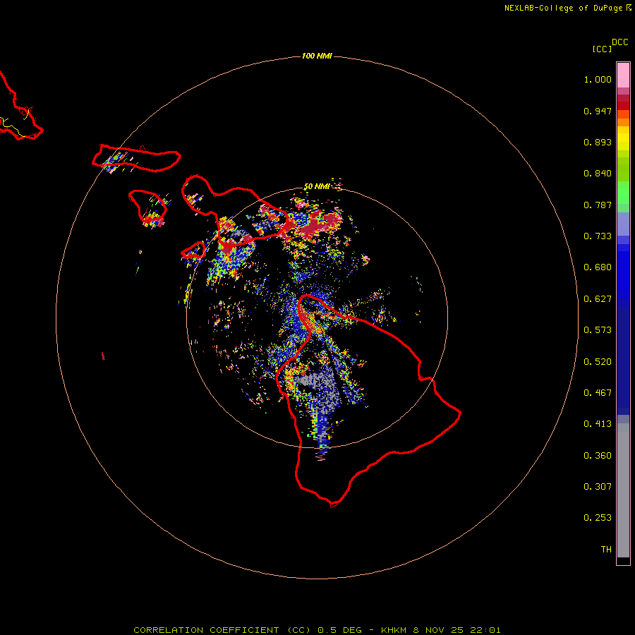
Task: Click the 0.253 color scale value
Action: 598,518
